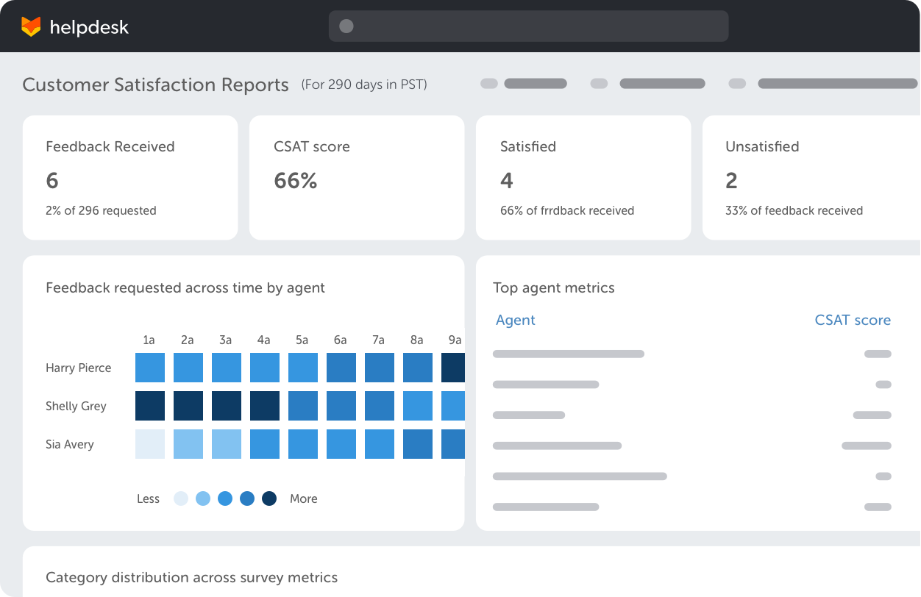Click Shelly Grey's 5a heatmap cell

[x=303, y=406]
